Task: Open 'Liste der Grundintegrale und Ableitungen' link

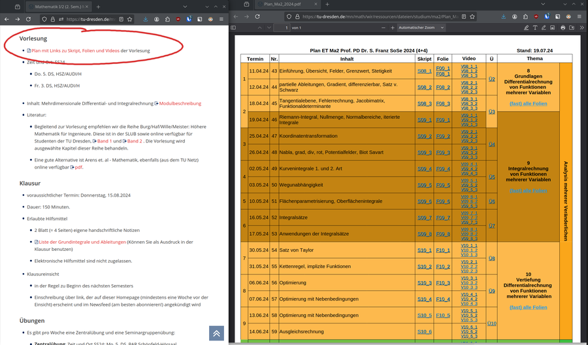Action: pyautogui.click(x=82, y=242)
